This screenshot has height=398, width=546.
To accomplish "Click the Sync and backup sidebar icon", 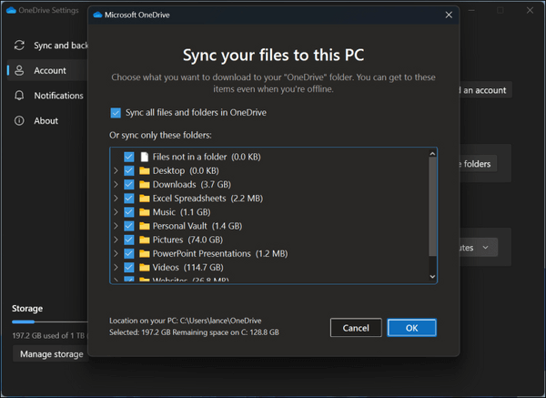I will pyautogui.click(x=19, y=46).
